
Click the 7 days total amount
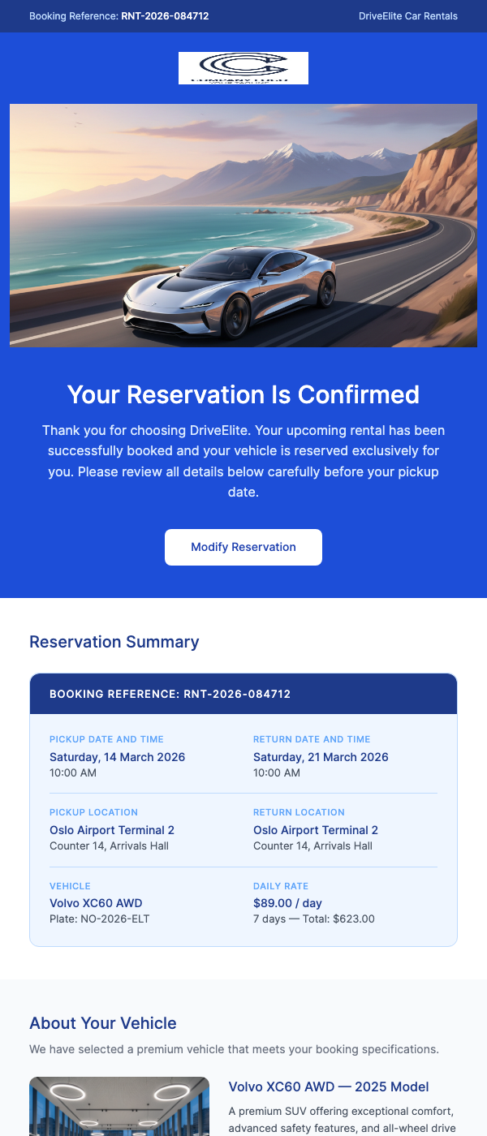click(x=314, y=919)
